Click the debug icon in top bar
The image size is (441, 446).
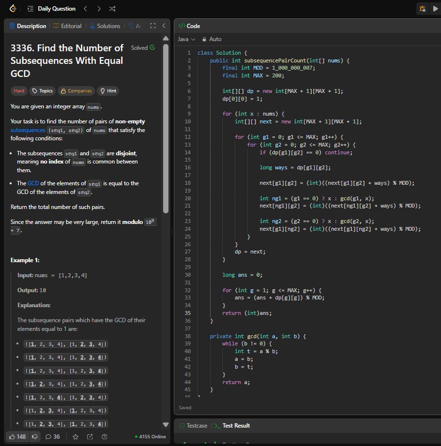click(x=423, y=9)
